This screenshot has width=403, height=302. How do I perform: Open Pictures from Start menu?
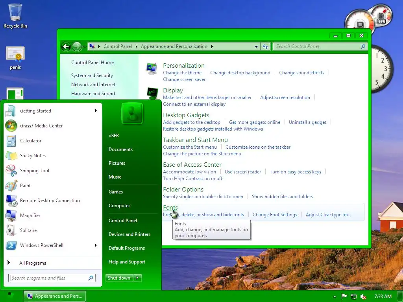coord(117,163)
